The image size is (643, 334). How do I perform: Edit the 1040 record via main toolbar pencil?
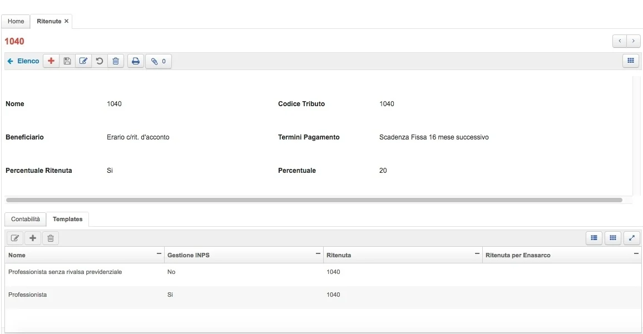[83, 61]
